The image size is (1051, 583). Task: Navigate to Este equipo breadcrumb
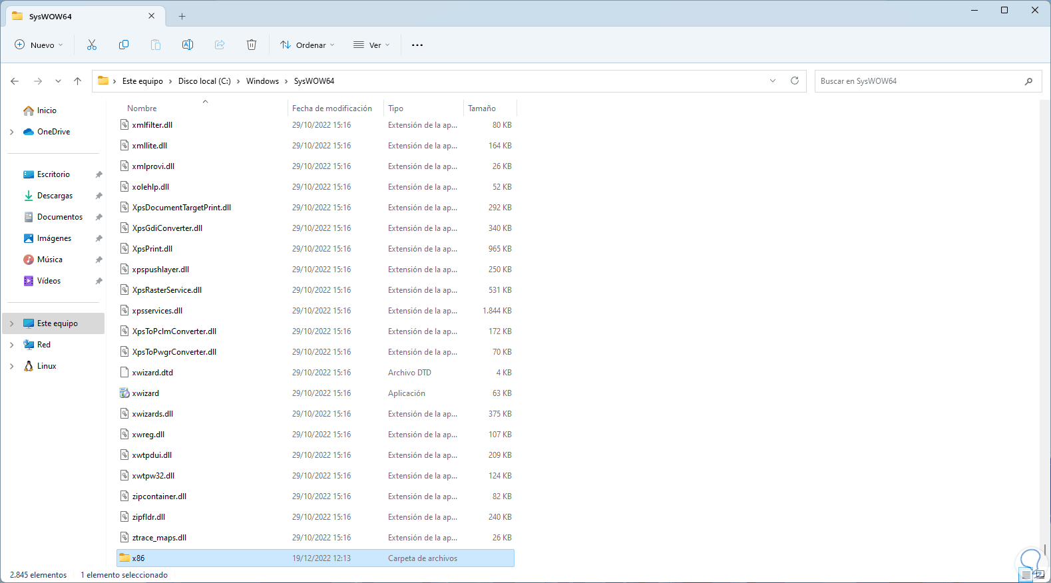point(142,81)
